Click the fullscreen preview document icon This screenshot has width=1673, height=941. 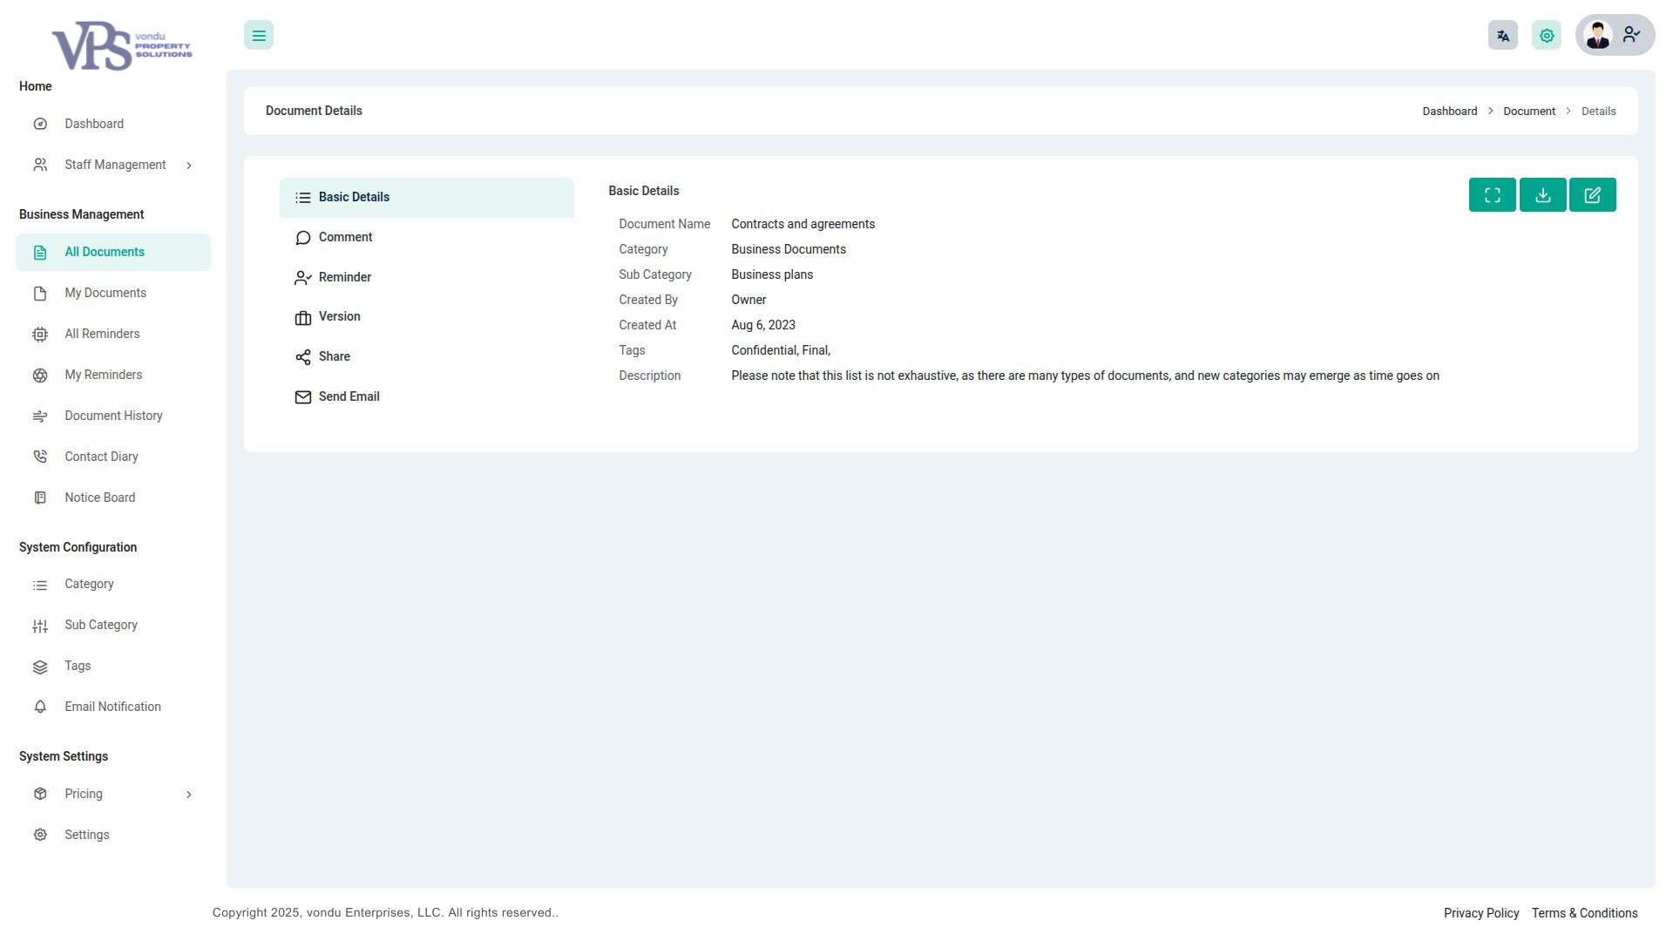pos(1492,195)
